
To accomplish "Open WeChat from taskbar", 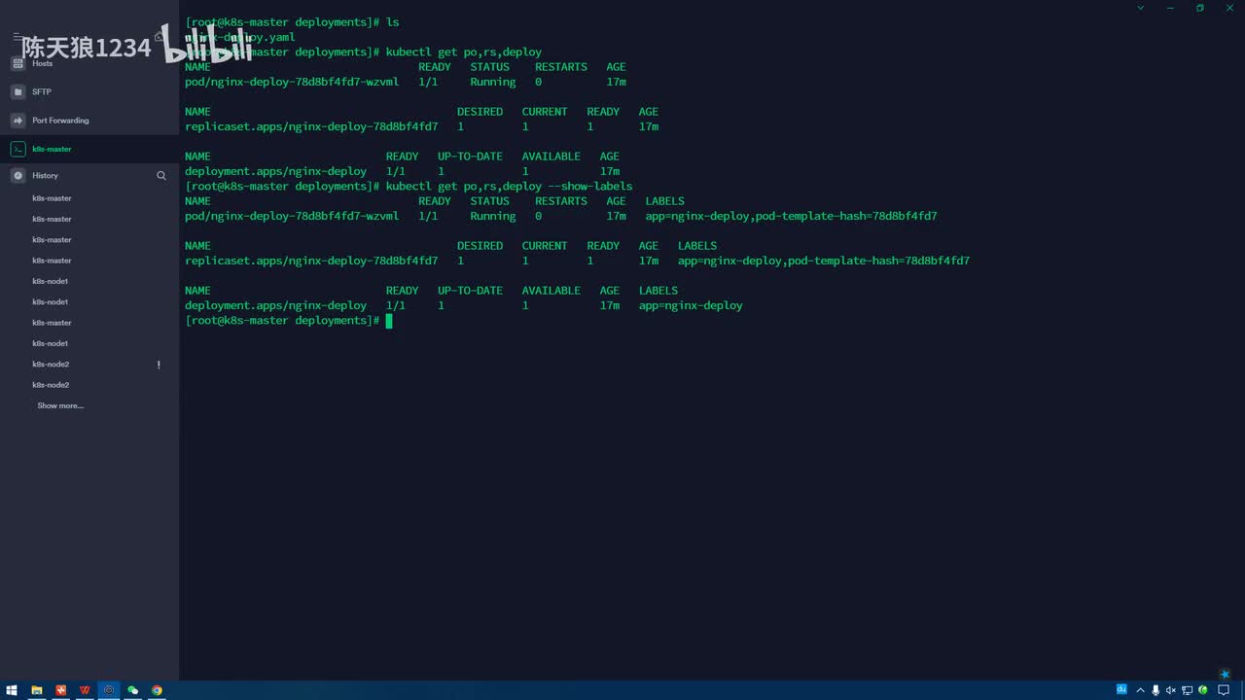I will pos(133,690).
